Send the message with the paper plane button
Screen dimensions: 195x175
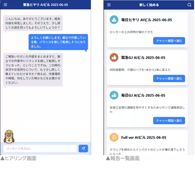83,149
